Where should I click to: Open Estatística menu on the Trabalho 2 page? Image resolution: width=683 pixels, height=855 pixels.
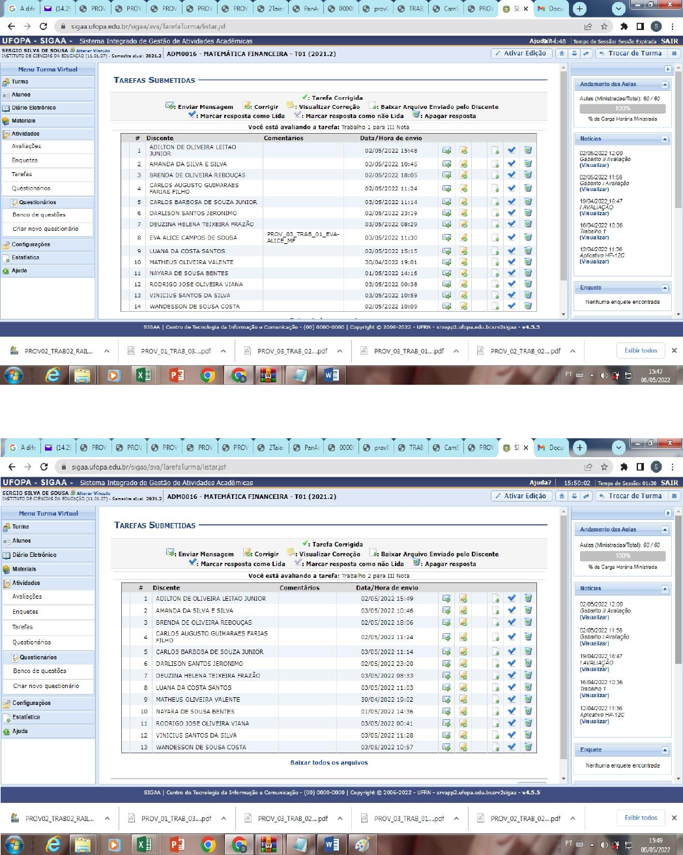(26, 717)
